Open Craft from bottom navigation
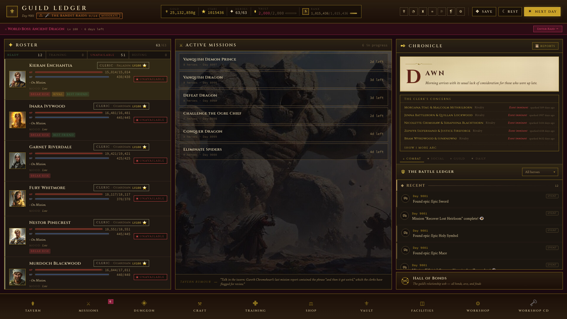 200,306
